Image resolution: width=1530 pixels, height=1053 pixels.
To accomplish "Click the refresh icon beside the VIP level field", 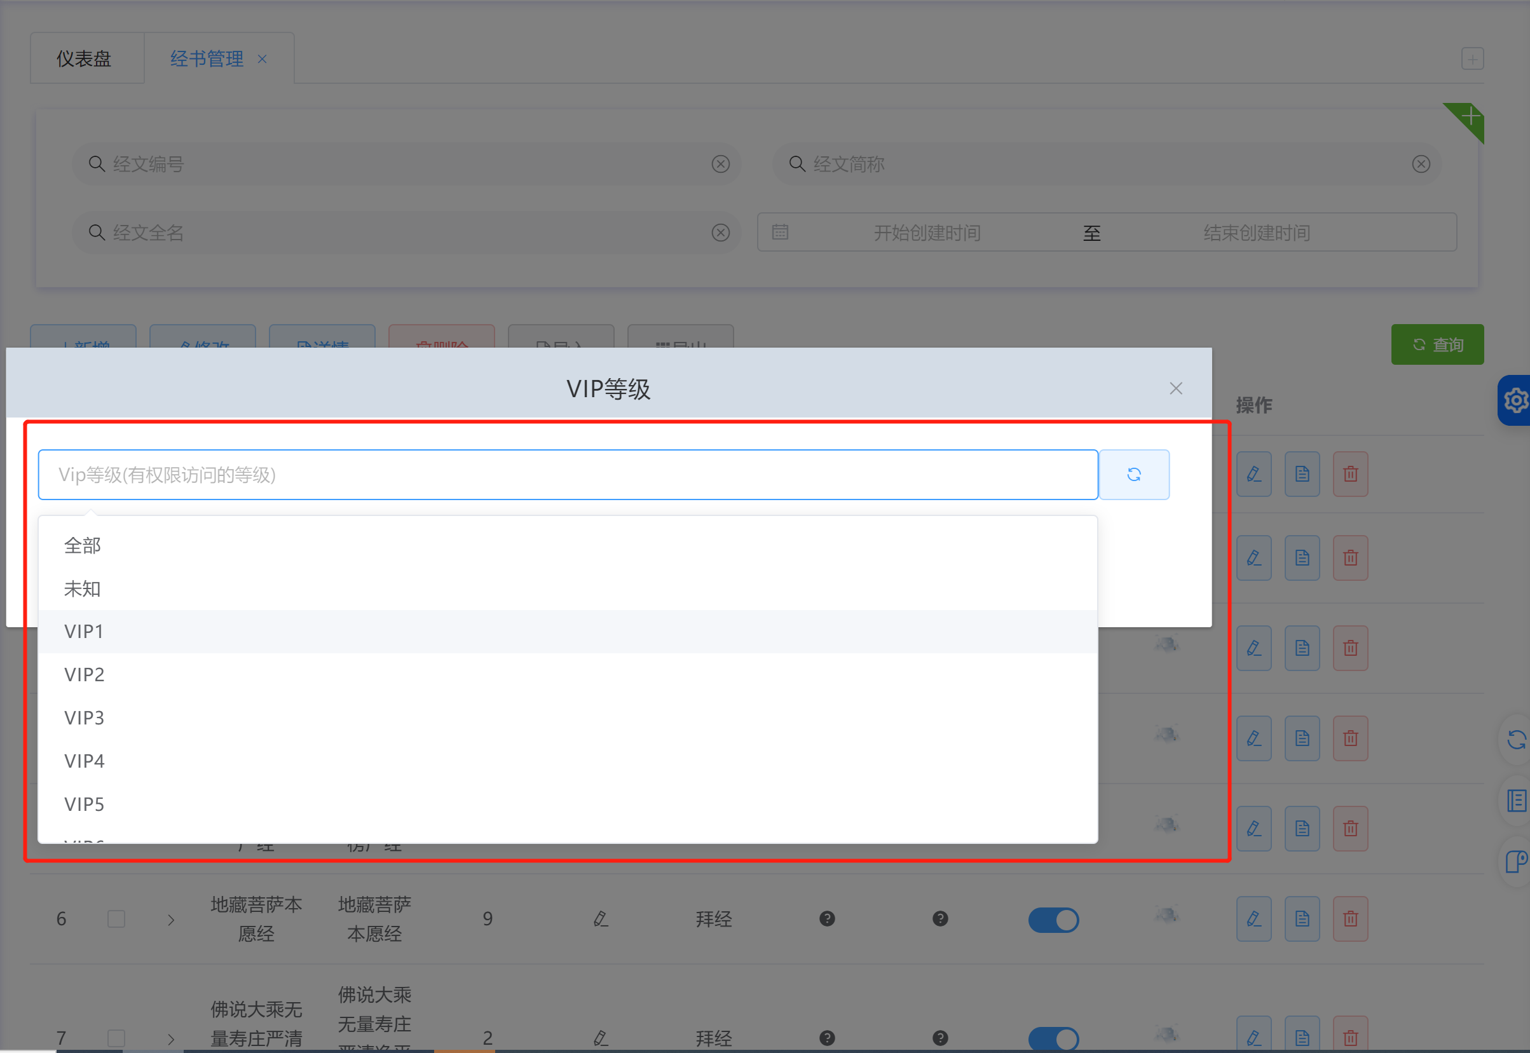I will 1133,474.
